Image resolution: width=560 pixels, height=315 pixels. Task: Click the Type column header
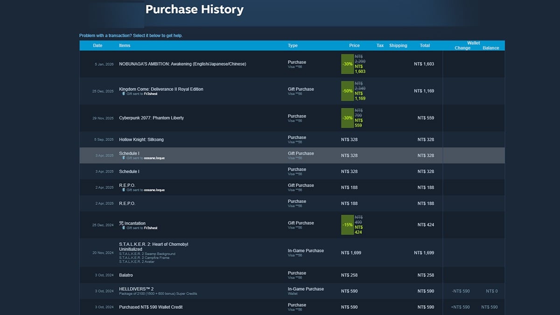pos(293,46)
